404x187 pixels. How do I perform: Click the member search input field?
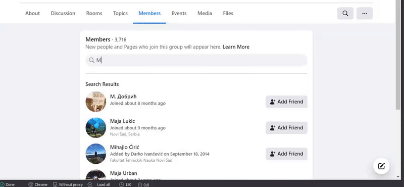[x=196, y=60]
